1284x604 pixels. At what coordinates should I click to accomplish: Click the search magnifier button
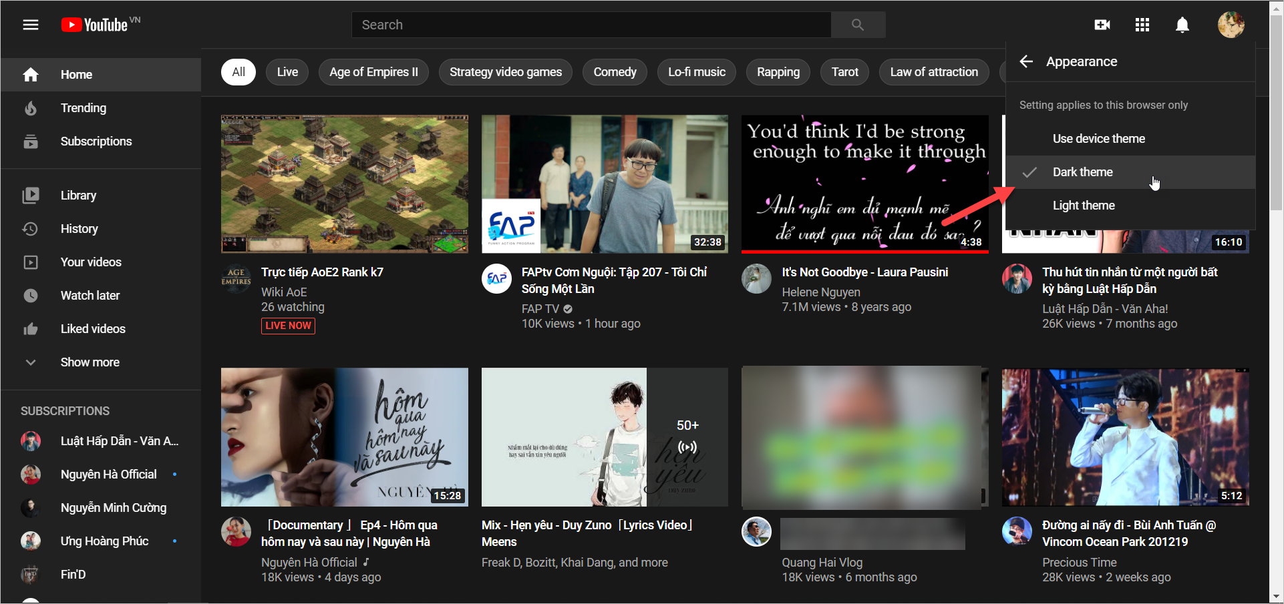point(858,25)
